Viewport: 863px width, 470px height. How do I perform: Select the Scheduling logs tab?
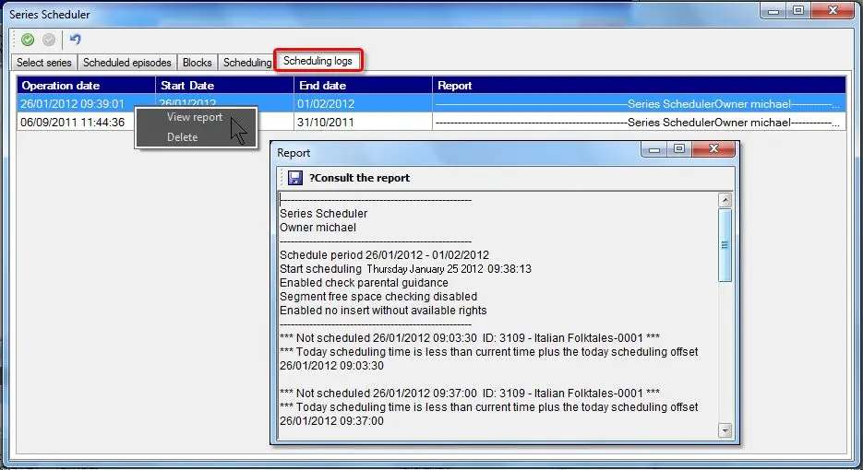coord(318,62)
